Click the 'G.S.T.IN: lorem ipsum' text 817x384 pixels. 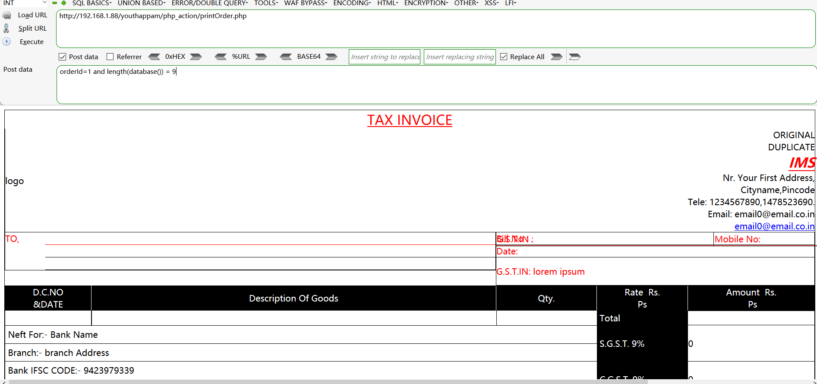[540, 272]
